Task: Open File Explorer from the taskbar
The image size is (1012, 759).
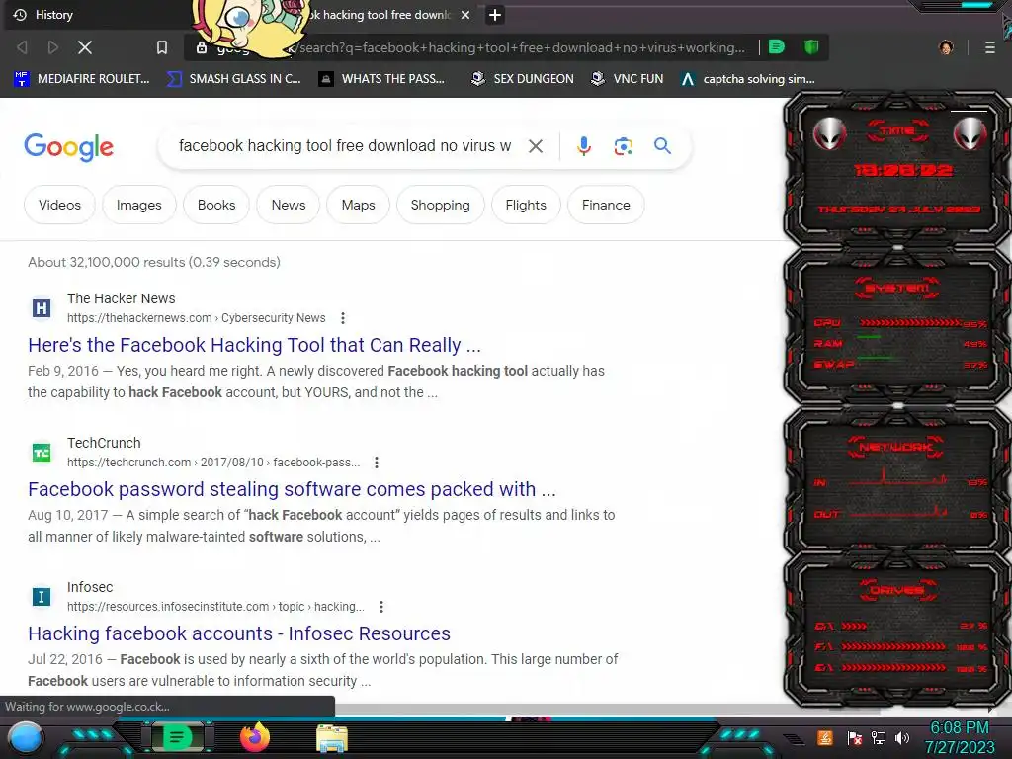Action: pyautogui.click(x=332, y=739)
